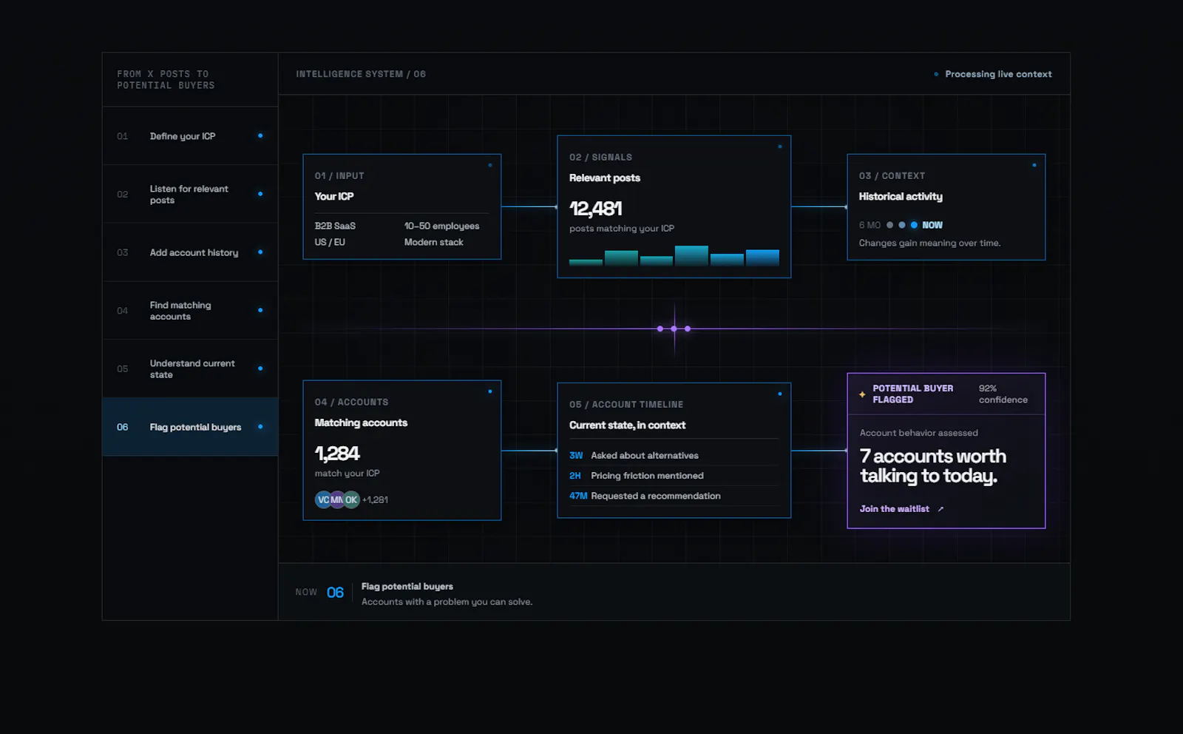Click the 92% confidence label
Screen dimensions: 1183x734
click(x=1003, y=394)
